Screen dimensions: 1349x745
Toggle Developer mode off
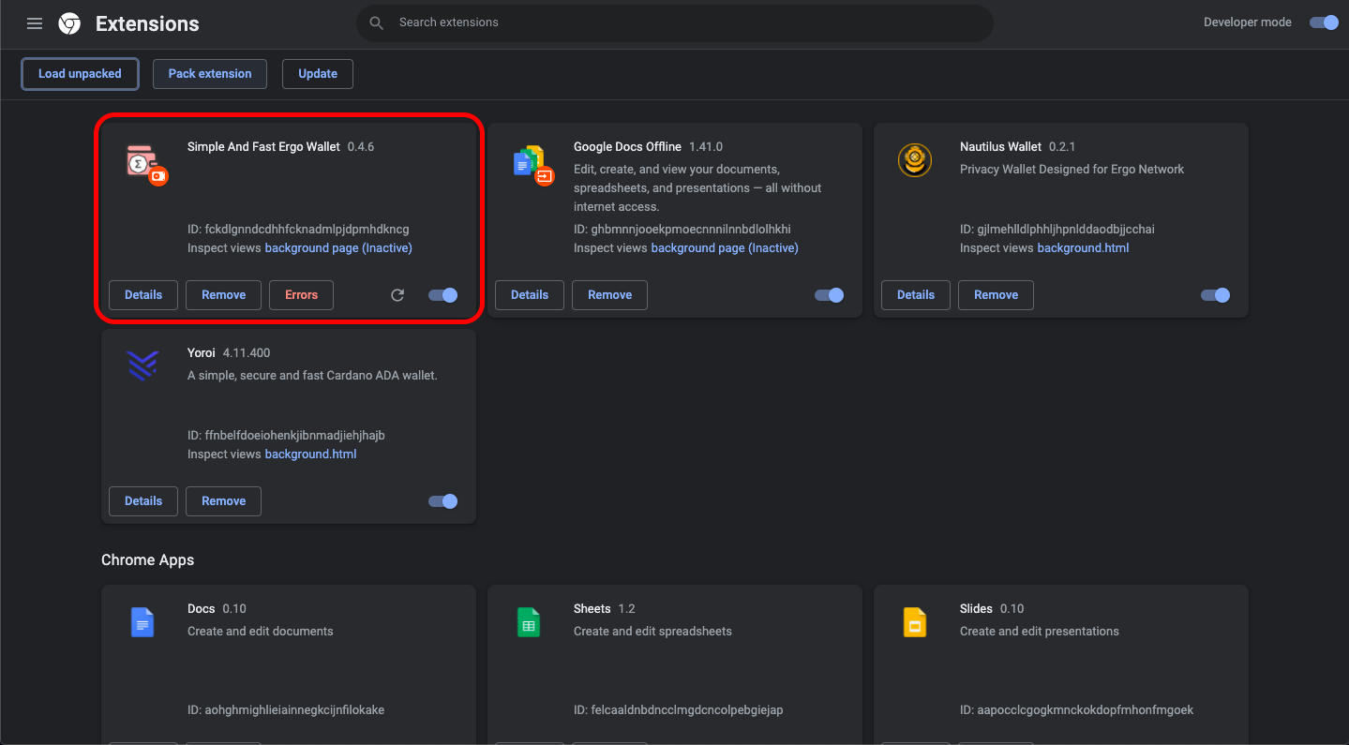1324,22
